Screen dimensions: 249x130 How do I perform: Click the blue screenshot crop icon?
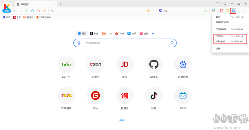tap(233, 11)
